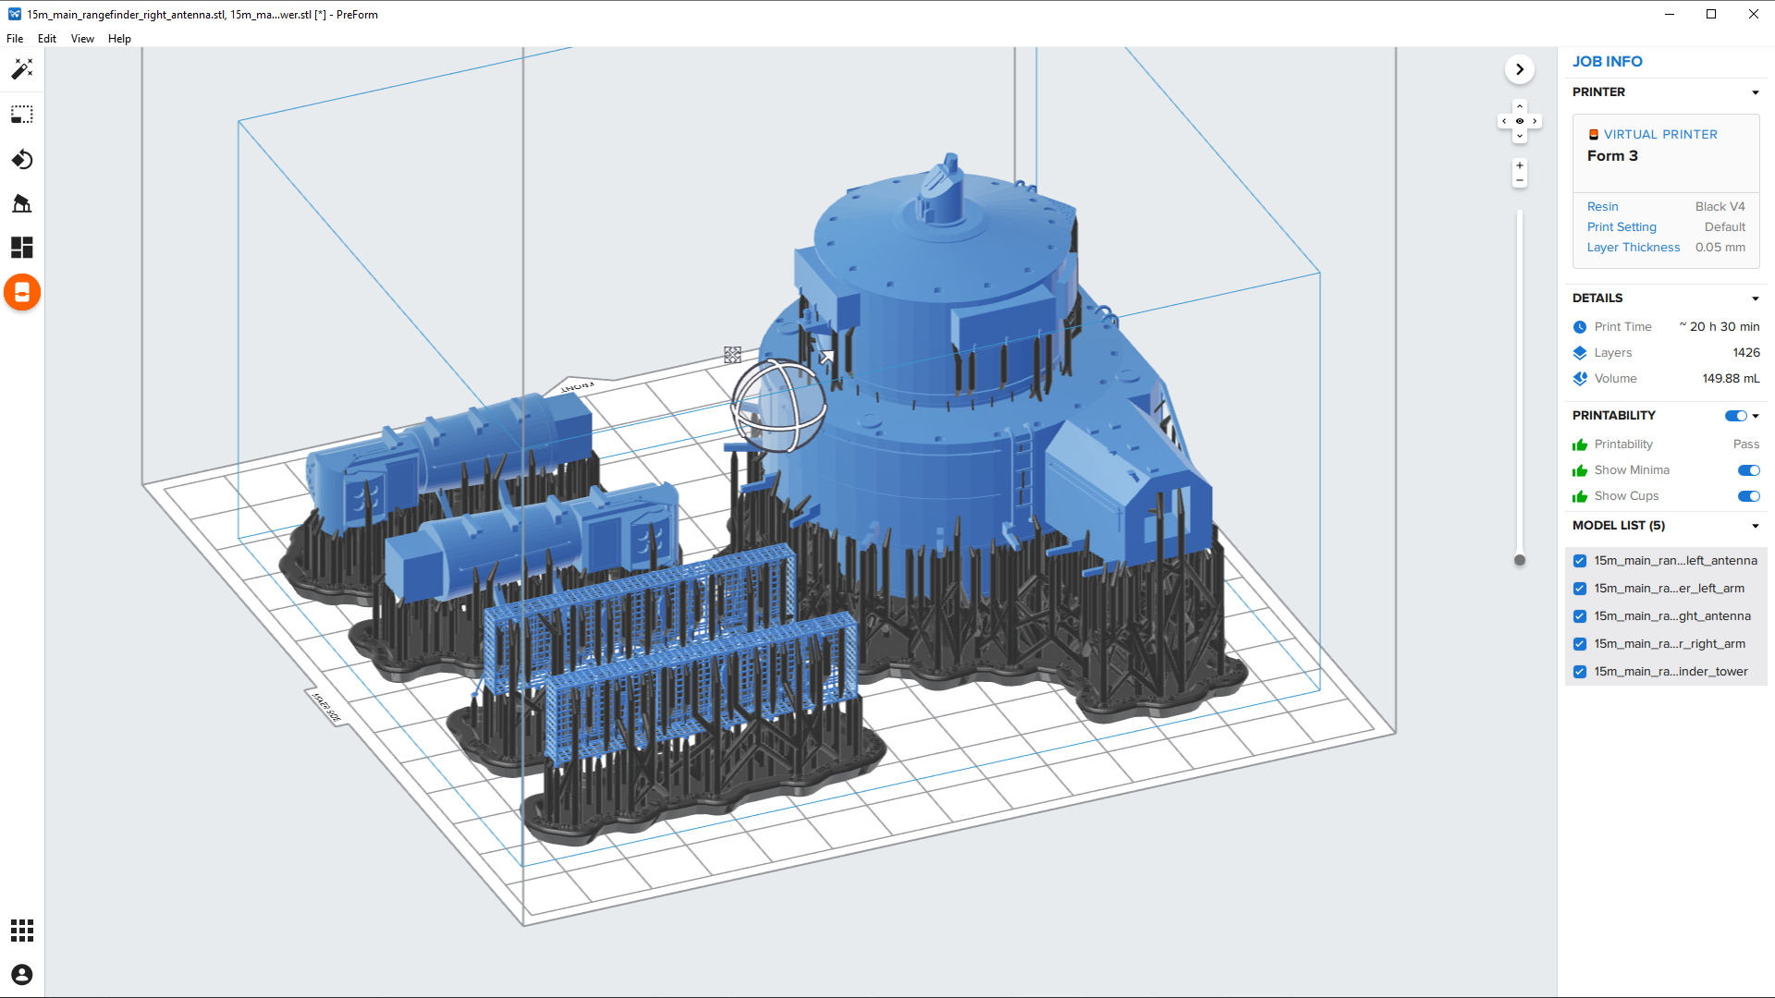1775x998 pixels.
Task: Activate the Size selection tool
Action: pos(22,115)
